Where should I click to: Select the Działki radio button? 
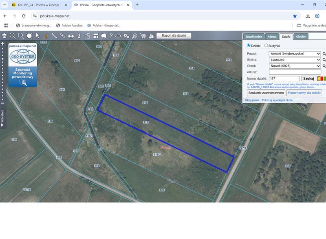point(249,46)
